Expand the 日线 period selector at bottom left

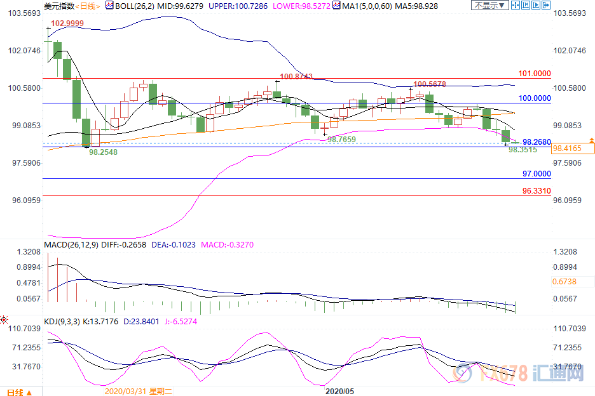click(20, 390)
